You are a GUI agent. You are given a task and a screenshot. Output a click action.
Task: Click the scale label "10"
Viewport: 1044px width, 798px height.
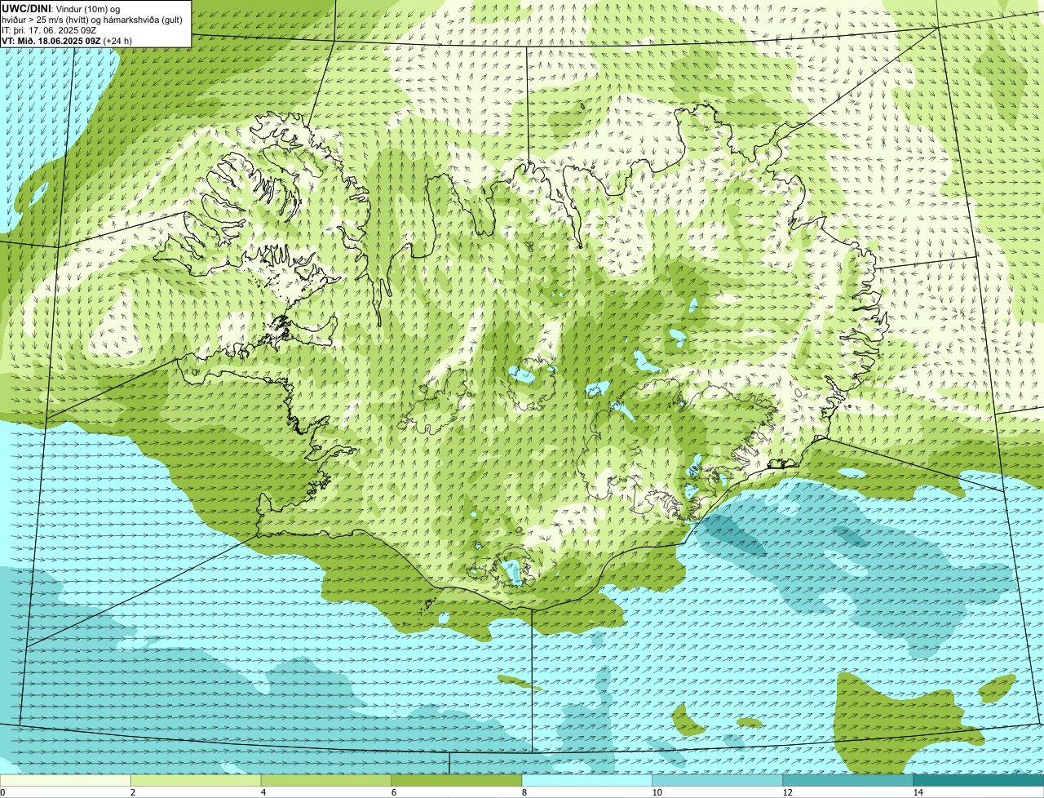(657, 792)
